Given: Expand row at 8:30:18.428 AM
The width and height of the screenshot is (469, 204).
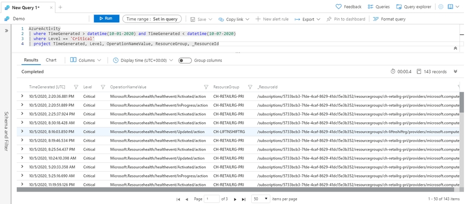Looking at the screenshot, I should pos(22,122).
